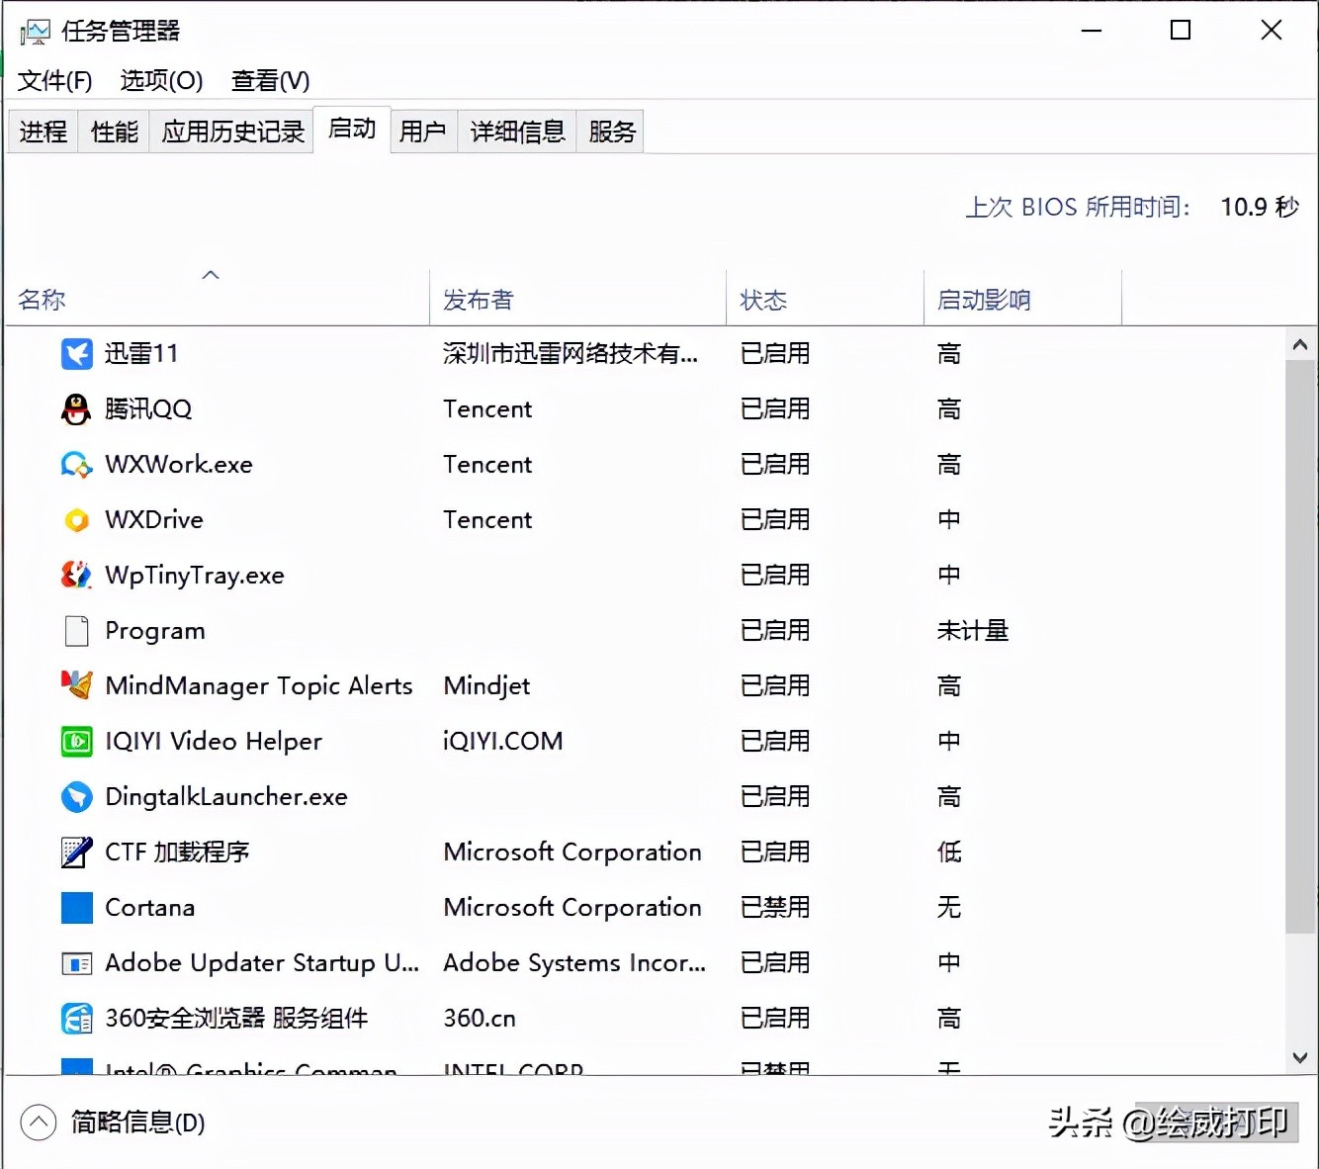This screenshot has width=1319, height=1169.
Task: Sort startup items by 状态 column
Action: click(763, 299)
